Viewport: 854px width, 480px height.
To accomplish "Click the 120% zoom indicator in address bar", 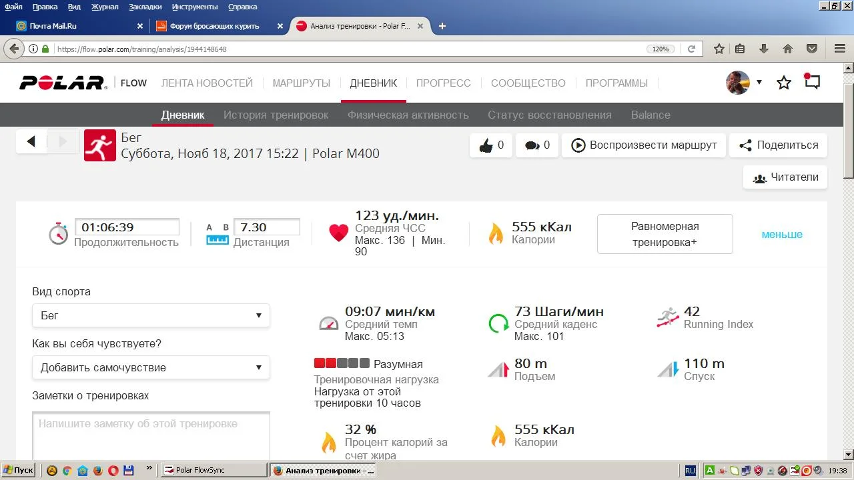I will (x=661, y=49).
